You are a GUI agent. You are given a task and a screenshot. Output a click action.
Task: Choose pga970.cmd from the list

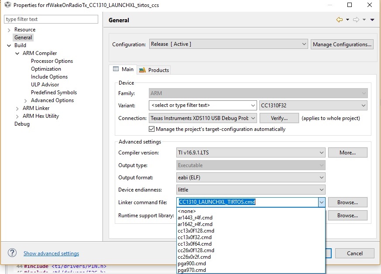[x=251, y=270]
